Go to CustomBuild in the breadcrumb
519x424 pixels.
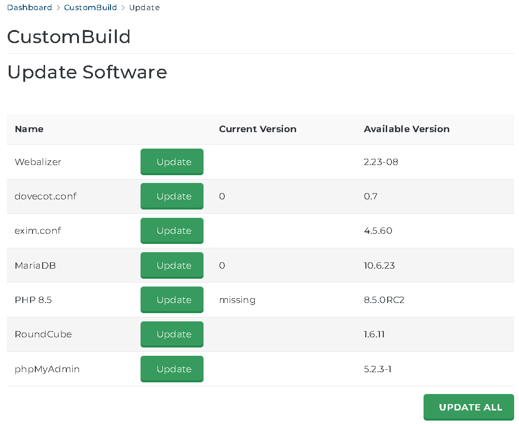(90, 8)
